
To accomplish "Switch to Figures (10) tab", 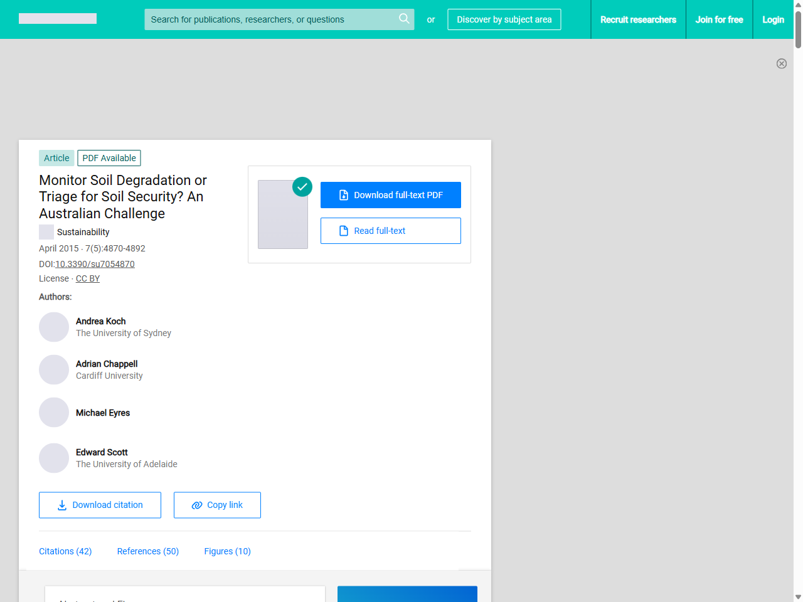I will [x=228, y=551].
